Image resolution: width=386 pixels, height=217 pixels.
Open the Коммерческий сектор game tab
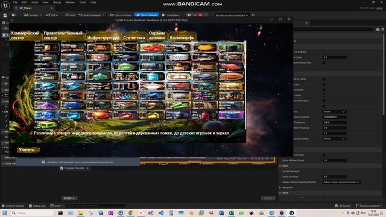(x=25, y=36)
